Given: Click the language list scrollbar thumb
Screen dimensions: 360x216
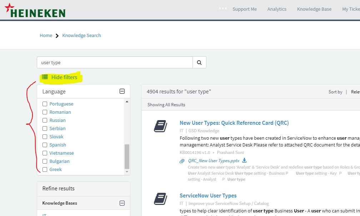Looking at the screenshot, I should [x=127, y=156].
